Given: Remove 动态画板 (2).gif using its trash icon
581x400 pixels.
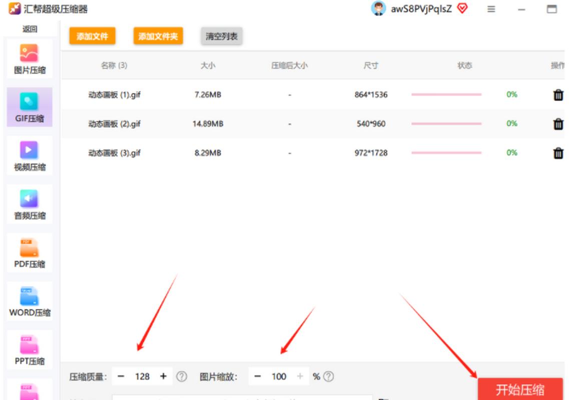Looking at the screenshot, I should tap(558, 124).
